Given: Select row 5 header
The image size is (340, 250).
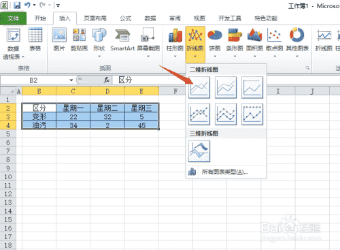Looking at the screenshot, I should [x=8, y=134].
